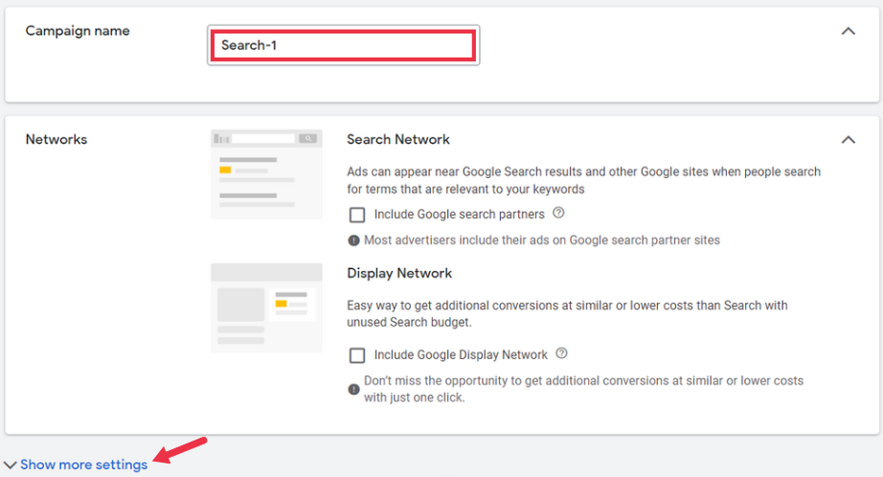Click the Campaign name input field
Viewport: 883px width, 477px height.
pyautogui.click(x=344, y=45)
